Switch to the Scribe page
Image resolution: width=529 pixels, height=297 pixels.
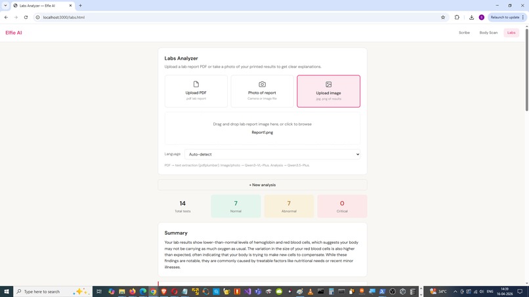pyautogui.click(x=464, y=33)
